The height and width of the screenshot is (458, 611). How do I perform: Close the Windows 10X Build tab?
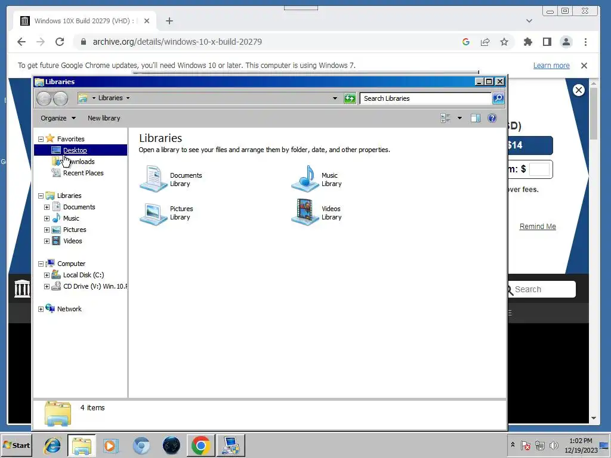(x=147, y=21)
